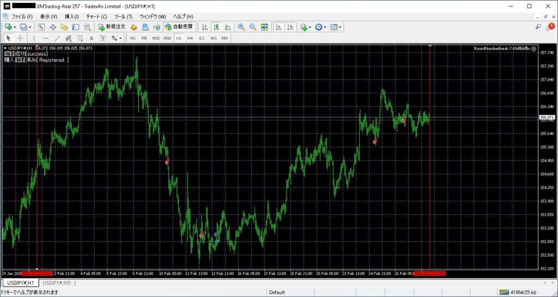Expand the new chart dropdown arrow
Viewport: 558px width, 297px height.
16,27
